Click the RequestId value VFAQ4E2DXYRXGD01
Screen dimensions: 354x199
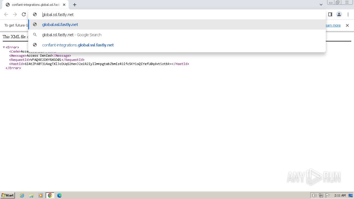click(x=46, y=60)
